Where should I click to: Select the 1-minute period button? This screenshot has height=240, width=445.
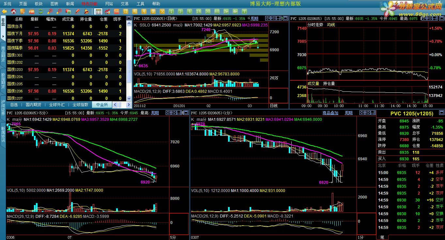point(171,11)
